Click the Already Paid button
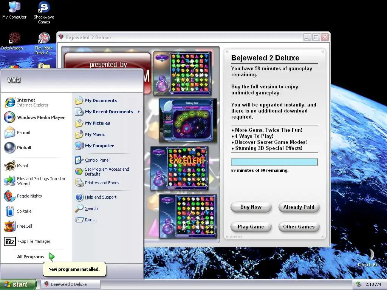387x290 pixels. tap(299, 207)
